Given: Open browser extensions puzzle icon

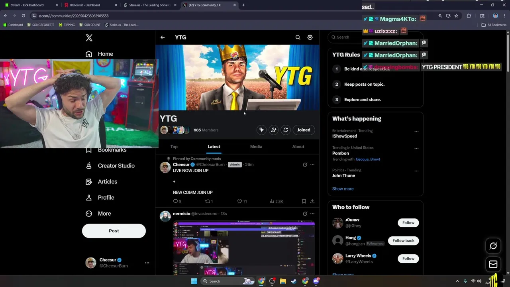Looking at the screenshot, I should coord(469,16).
